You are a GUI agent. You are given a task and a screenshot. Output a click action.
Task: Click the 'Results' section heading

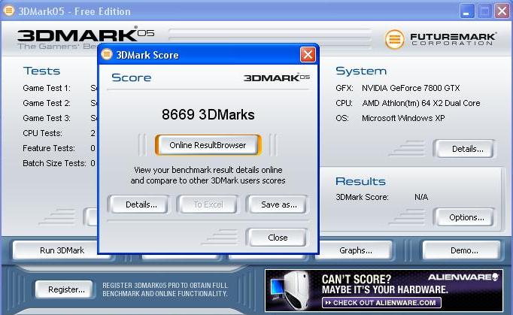click(360, 181)
